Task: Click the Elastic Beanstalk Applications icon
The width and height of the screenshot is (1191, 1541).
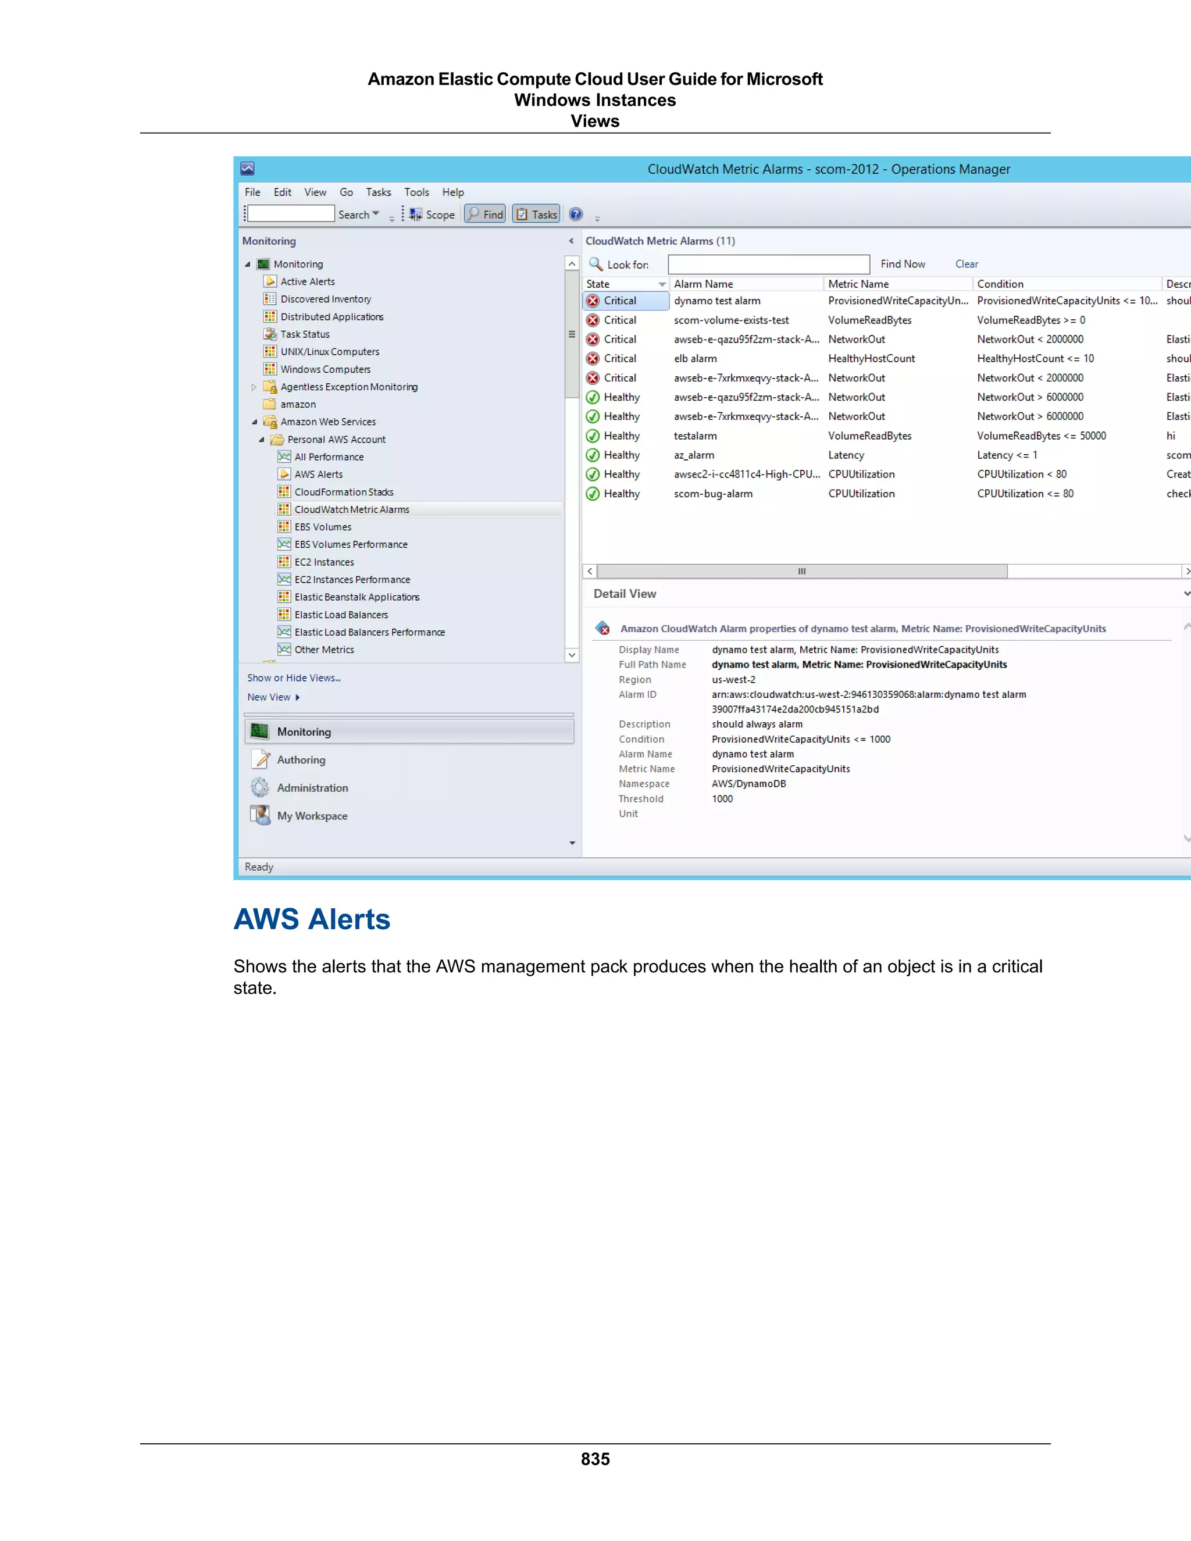Action: click(284, 597)
